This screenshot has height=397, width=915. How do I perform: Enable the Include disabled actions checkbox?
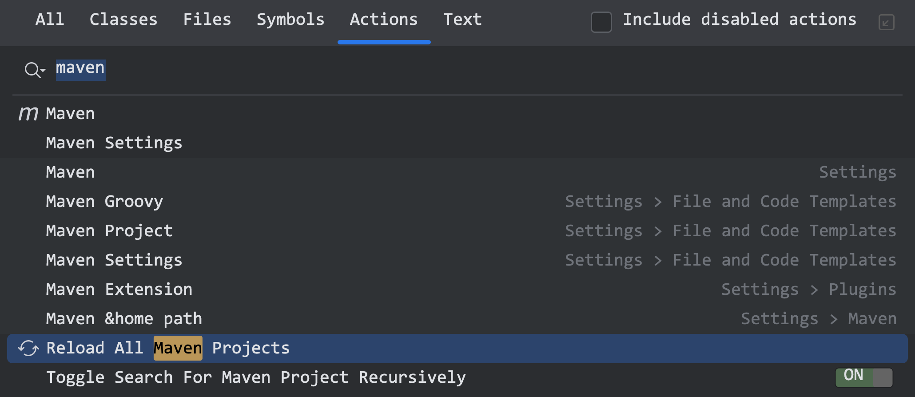[601, 22]
